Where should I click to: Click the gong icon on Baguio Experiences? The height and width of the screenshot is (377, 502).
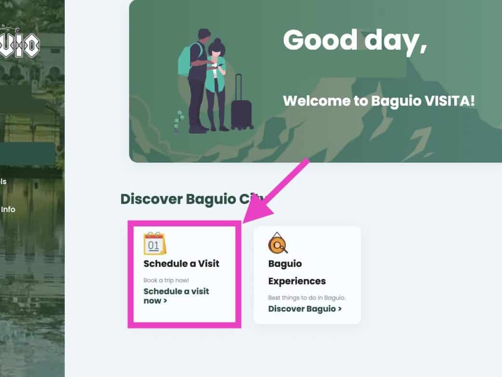pyautogui.click(x=277, y=243)
